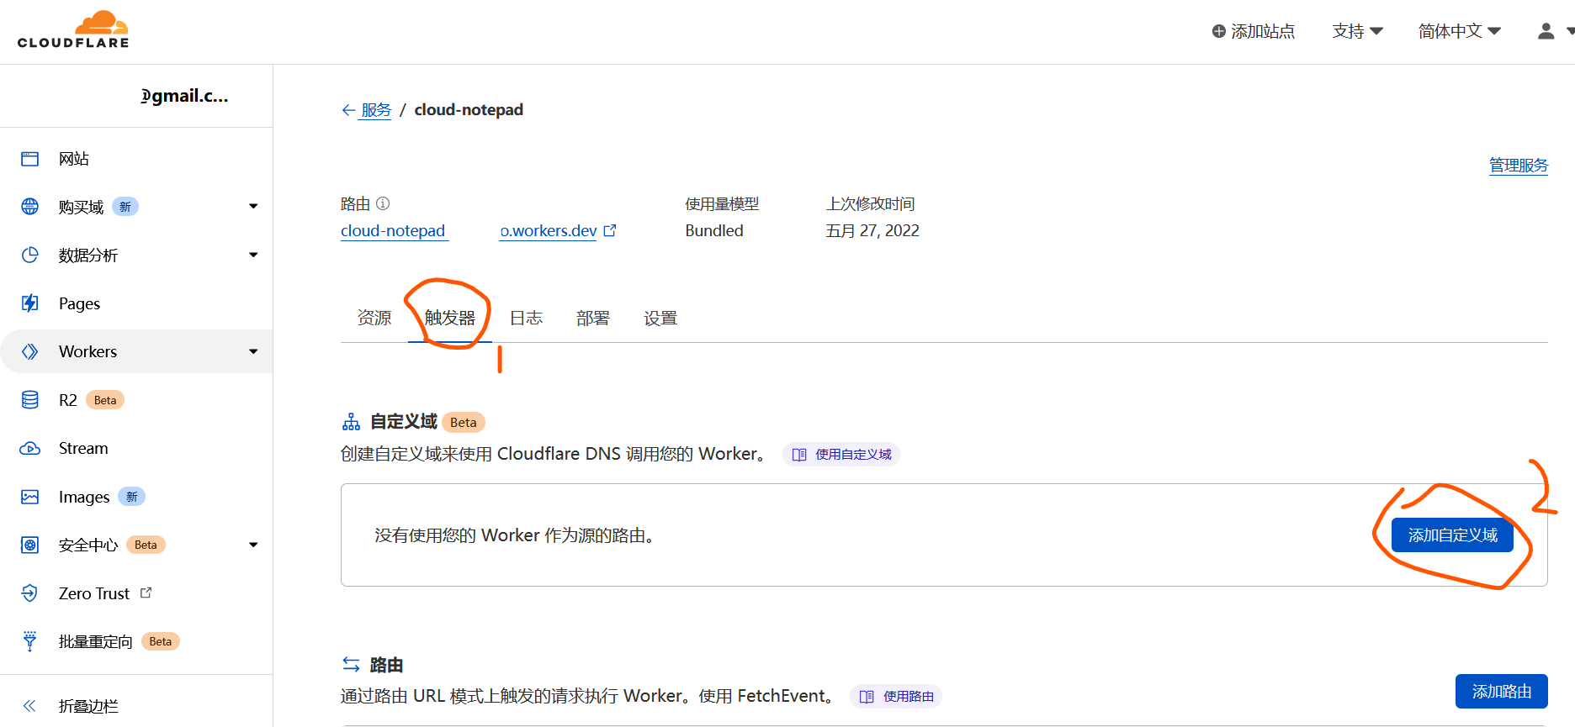Click the 路由 section arrows icon

pos(351,665)
